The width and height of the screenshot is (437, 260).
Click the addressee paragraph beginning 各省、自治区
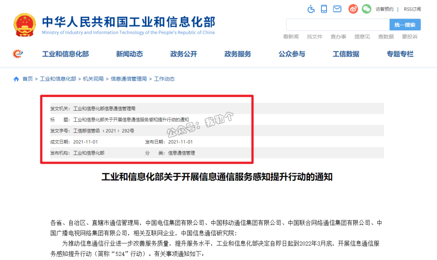click(x=216, y=228)
